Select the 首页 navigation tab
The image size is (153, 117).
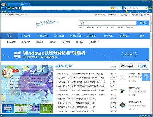click(9, 36)
